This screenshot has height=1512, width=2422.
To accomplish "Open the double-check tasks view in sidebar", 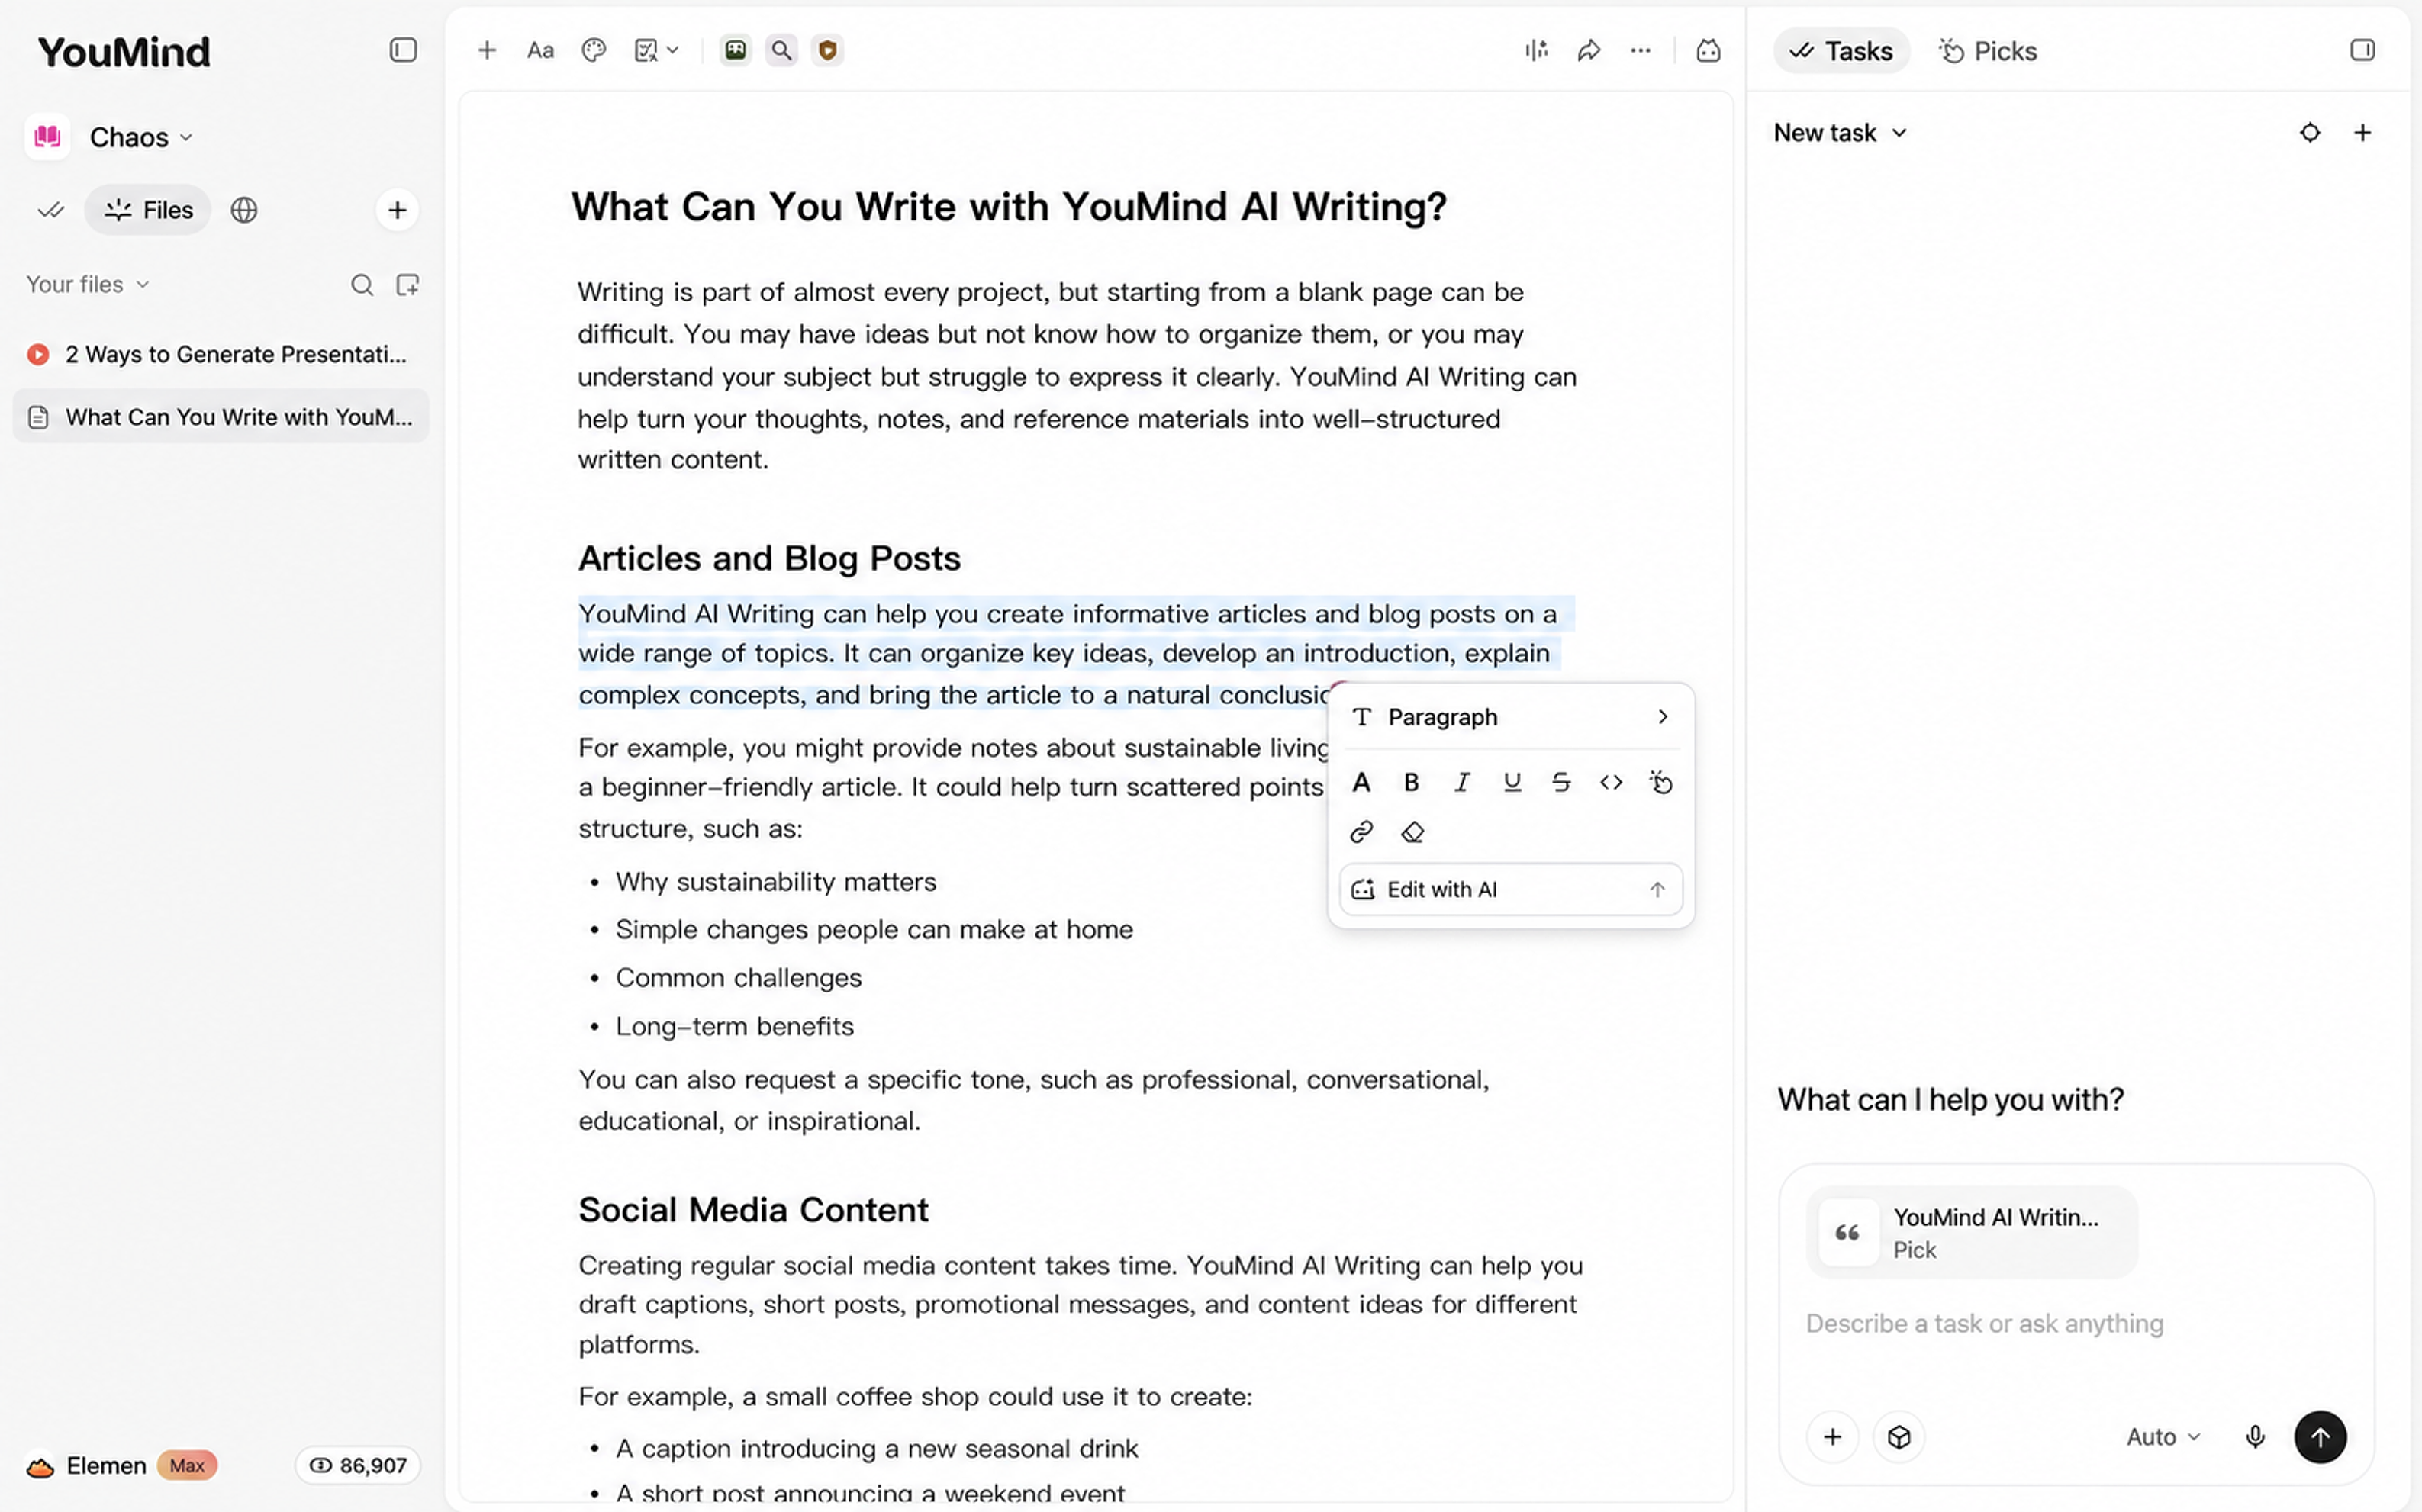I will (51, 210).
